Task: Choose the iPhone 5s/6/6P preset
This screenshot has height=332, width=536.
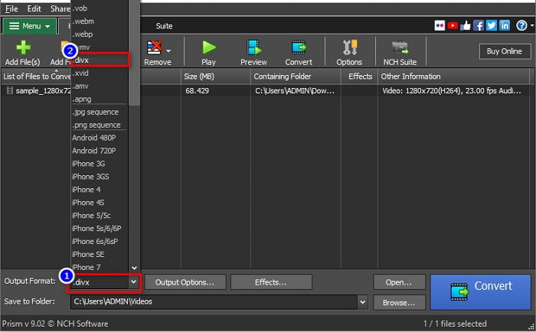Action: pyautogui.click(x=100, y=229)
